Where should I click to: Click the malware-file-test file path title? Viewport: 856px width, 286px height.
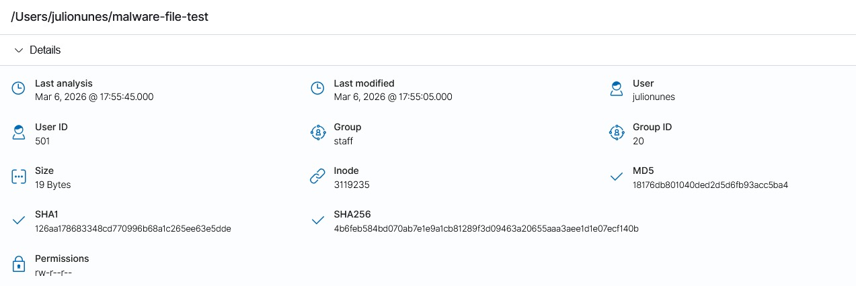click(110, 17)
